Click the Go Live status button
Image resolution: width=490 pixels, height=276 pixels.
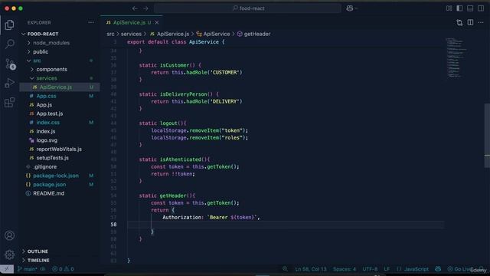460,269
